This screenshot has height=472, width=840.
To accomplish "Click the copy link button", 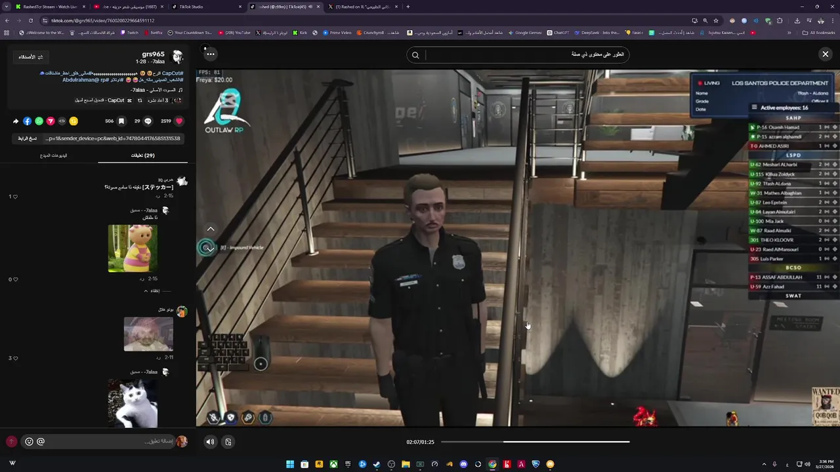I will pyautogui.click(x=28, y=138).
